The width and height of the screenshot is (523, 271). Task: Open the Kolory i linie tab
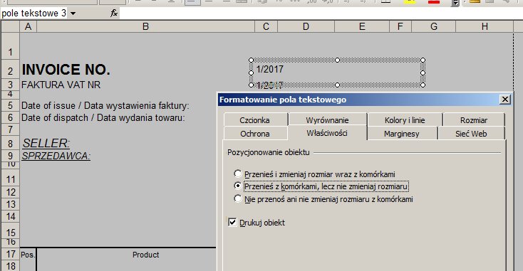coord(405,120)
